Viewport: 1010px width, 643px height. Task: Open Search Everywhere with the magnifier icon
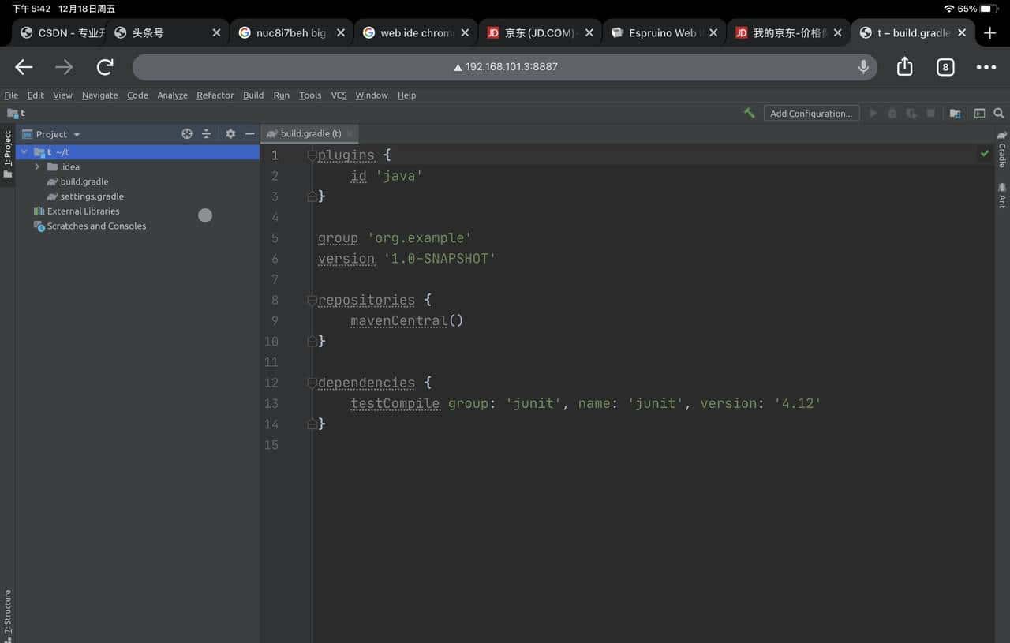(998, 113)
